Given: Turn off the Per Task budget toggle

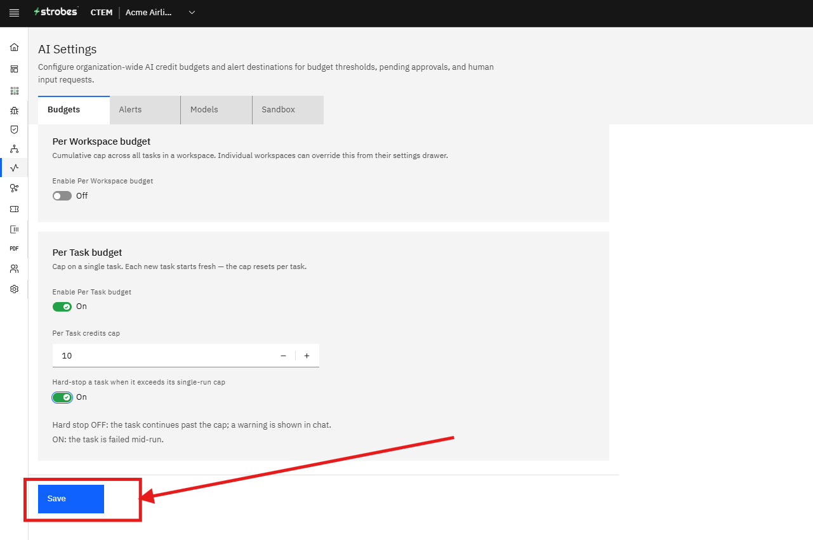Looking at the screenshot, I should pos(62,306).
